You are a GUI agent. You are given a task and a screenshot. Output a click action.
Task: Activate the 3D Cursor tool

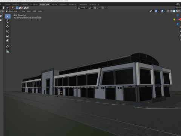8,21
